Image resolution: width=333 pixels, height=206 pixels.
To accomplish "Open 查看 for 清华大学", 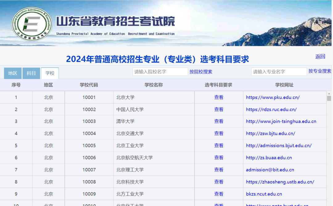I will [219, 121].
